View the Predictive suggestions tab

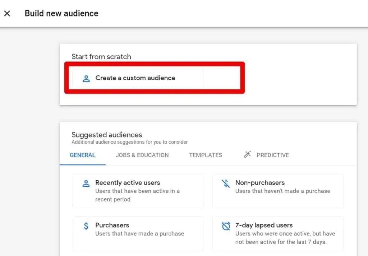coord(272,155)
